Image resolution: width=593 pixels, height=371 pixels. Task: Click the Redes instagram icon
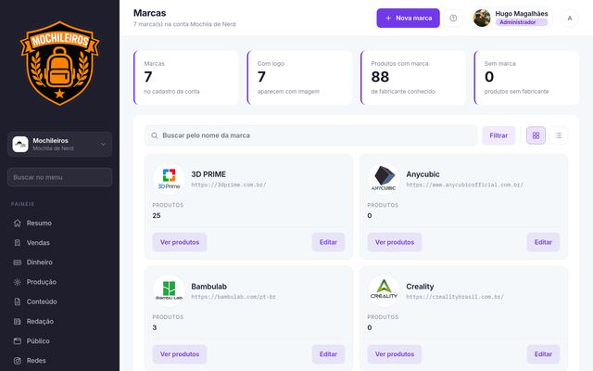tap(17, 361)
